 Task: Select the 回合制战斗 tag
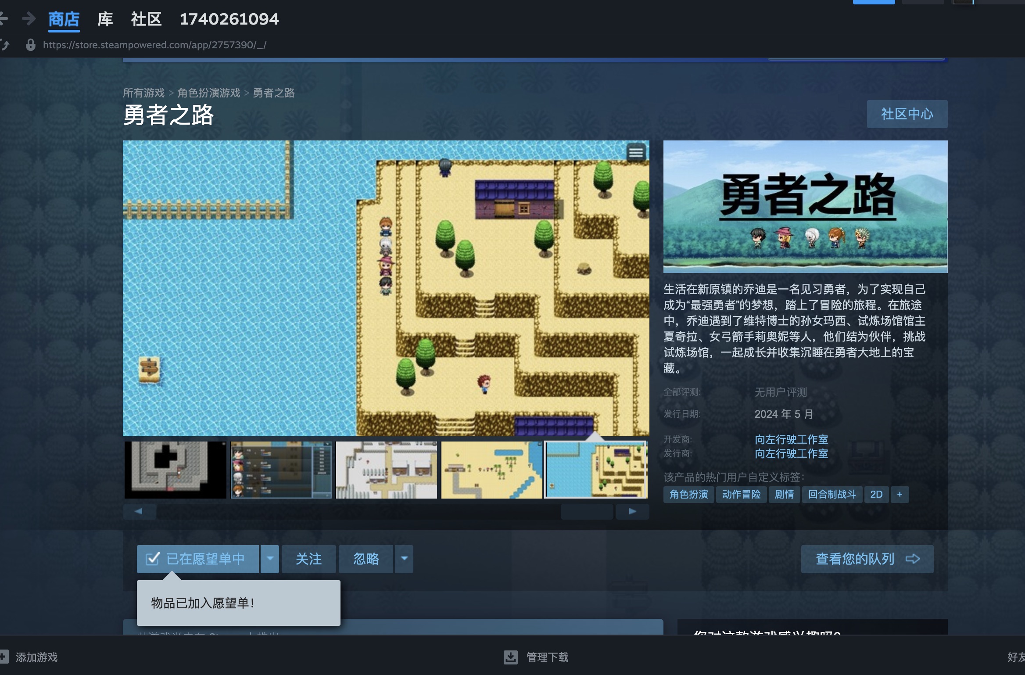(832, 495)
